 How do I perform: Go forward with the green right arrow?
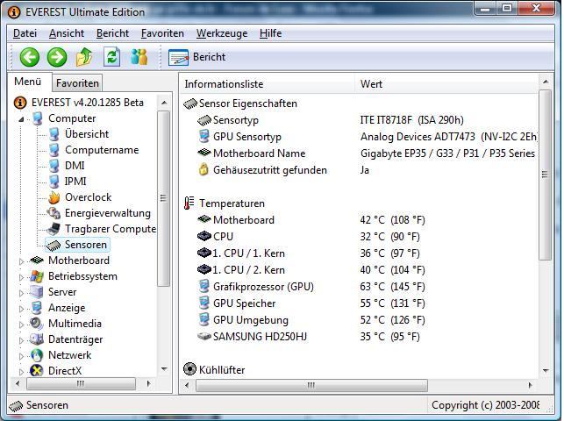57,57
